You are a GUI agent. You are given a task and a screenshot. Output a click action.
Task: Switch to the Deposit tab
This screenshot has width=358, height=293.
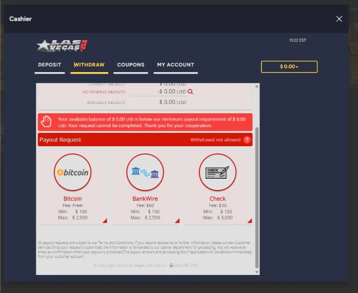pos(49,65)
